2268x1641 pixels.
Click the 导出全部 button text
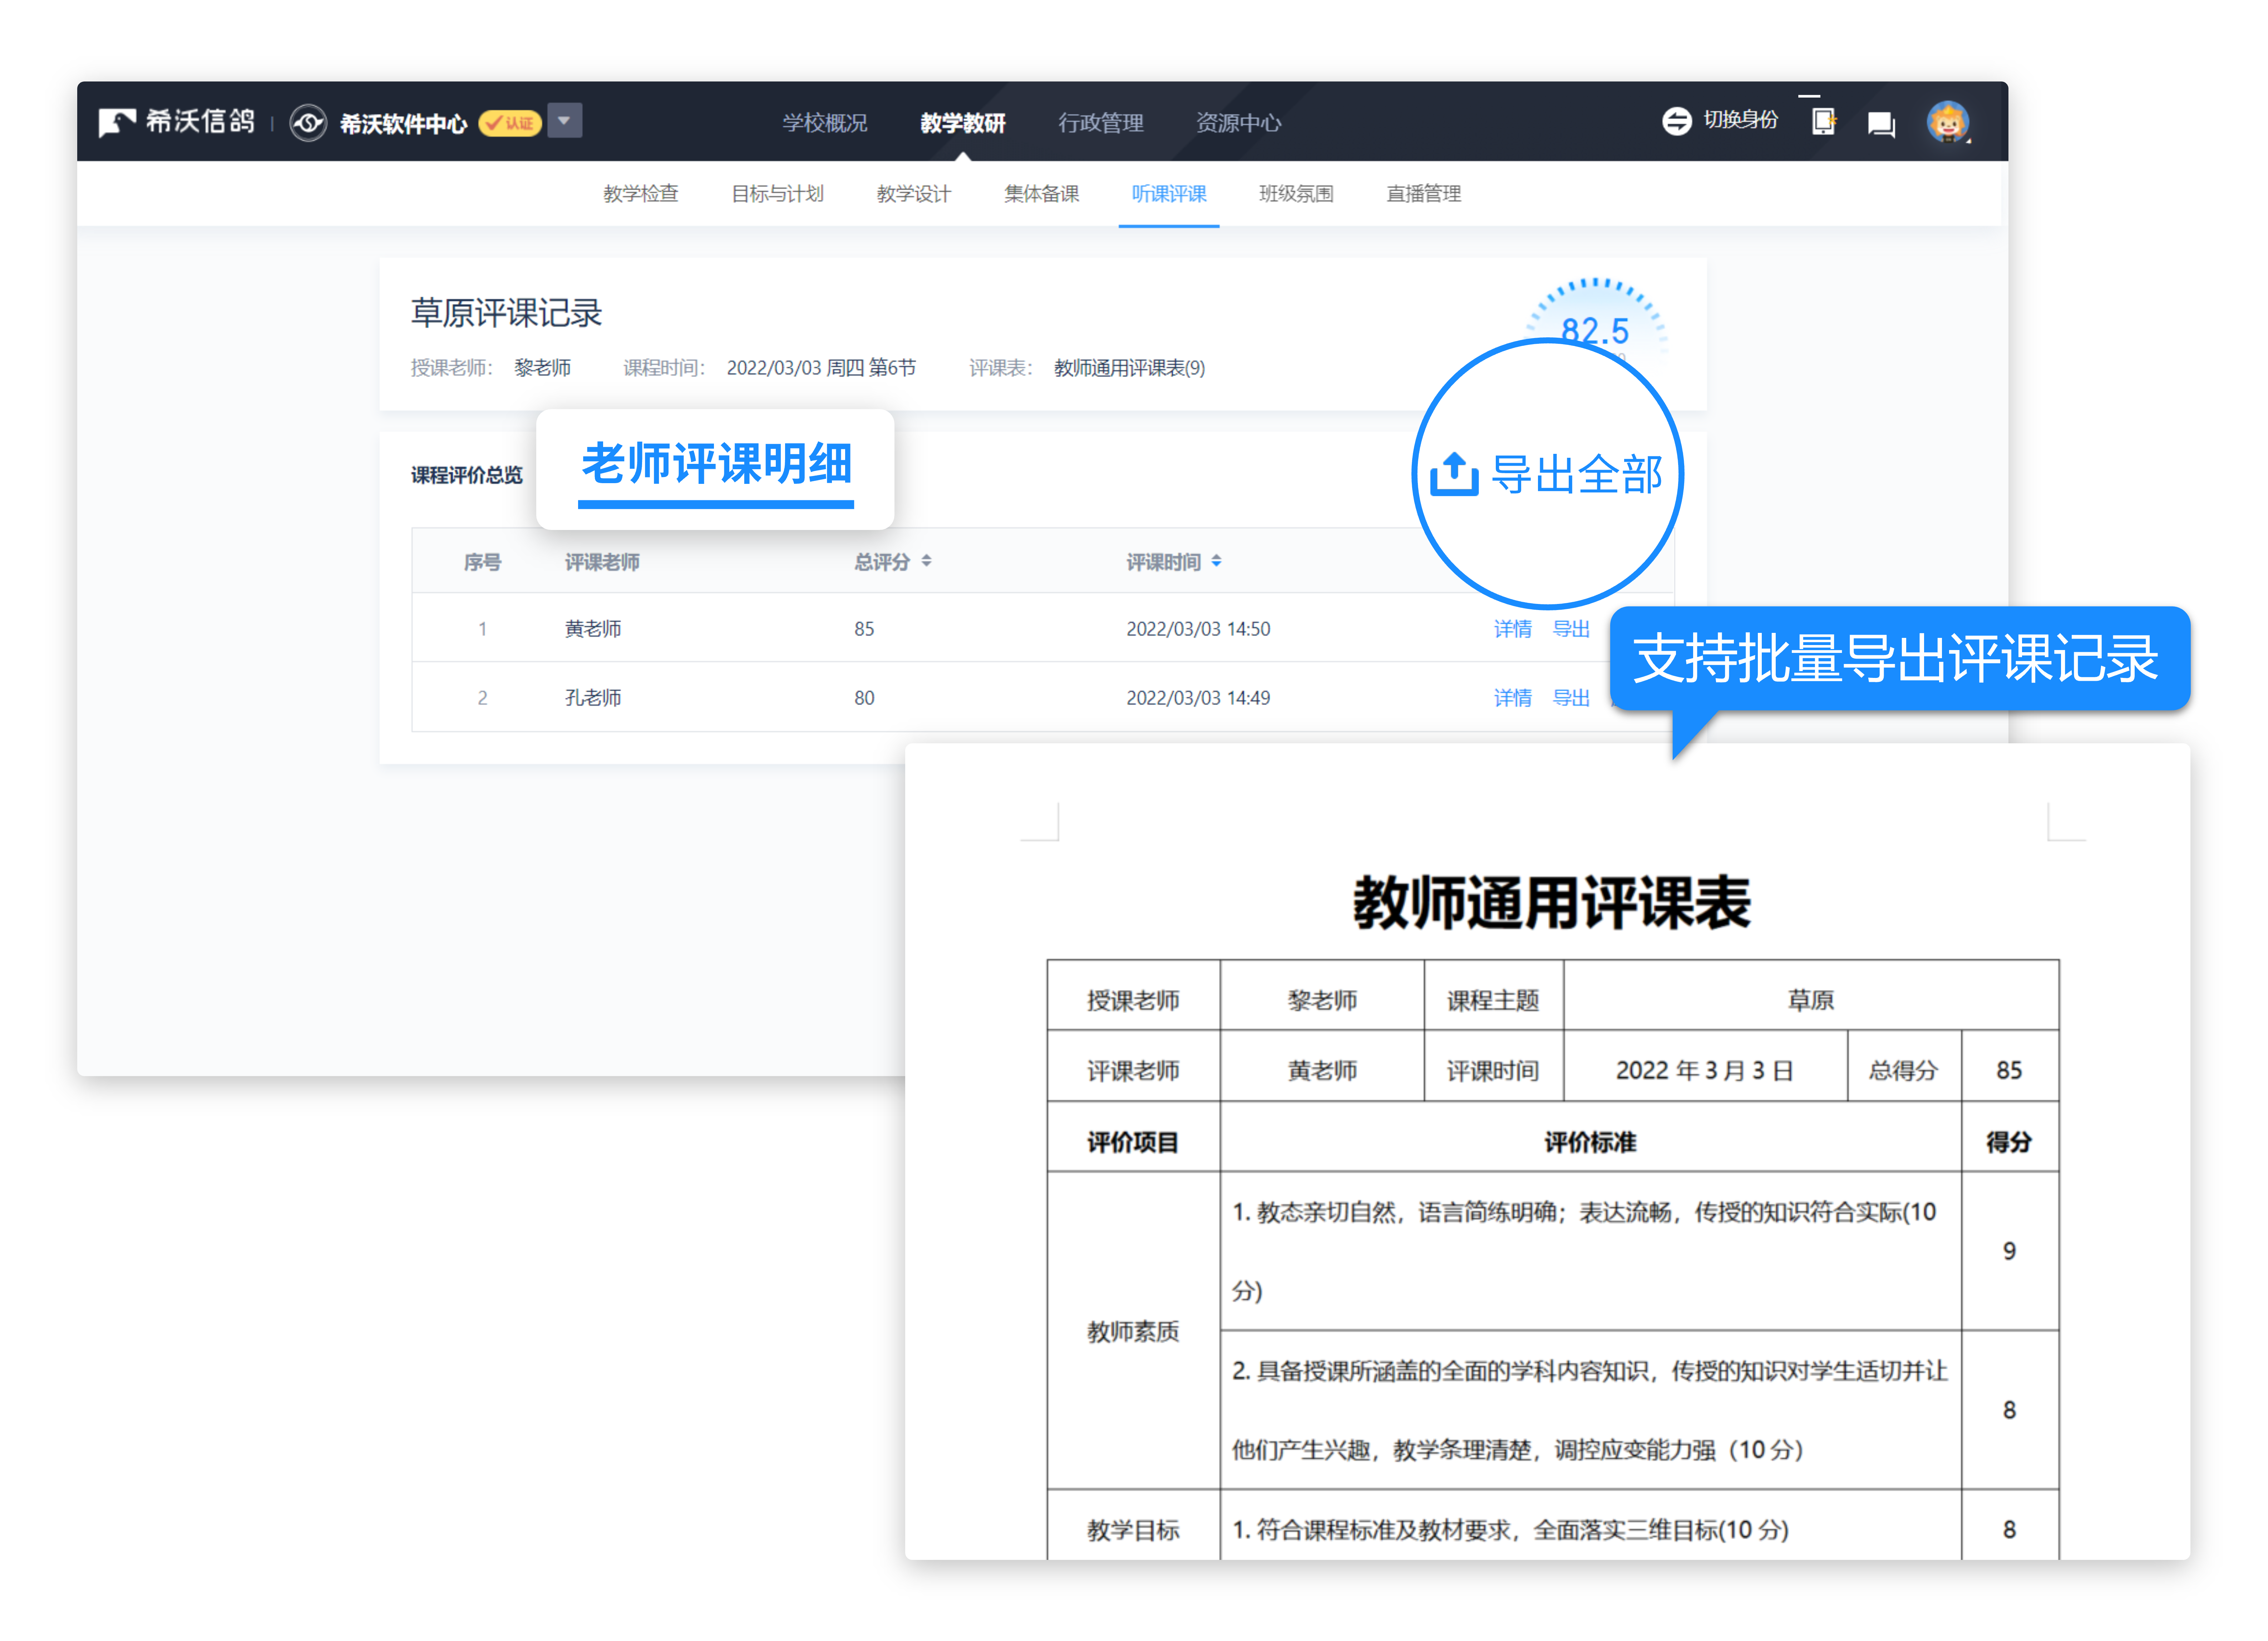click(1577, 475)
